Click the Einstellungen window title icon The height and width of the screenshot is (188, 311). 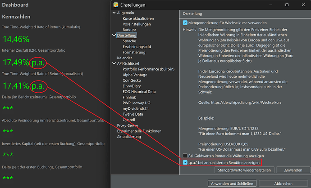pyautogui.click(x=116, y=4)
